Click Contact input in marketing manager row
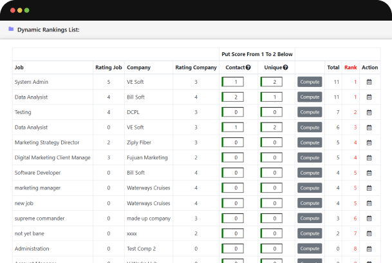Screen dimensions: 392x263 [236, 188]
